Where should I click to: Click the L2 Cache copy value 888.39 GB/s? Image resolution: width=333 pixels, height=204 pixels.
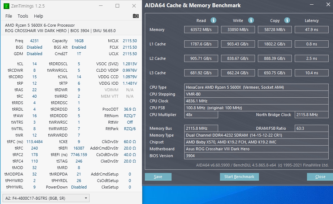(x=275, y=58)
